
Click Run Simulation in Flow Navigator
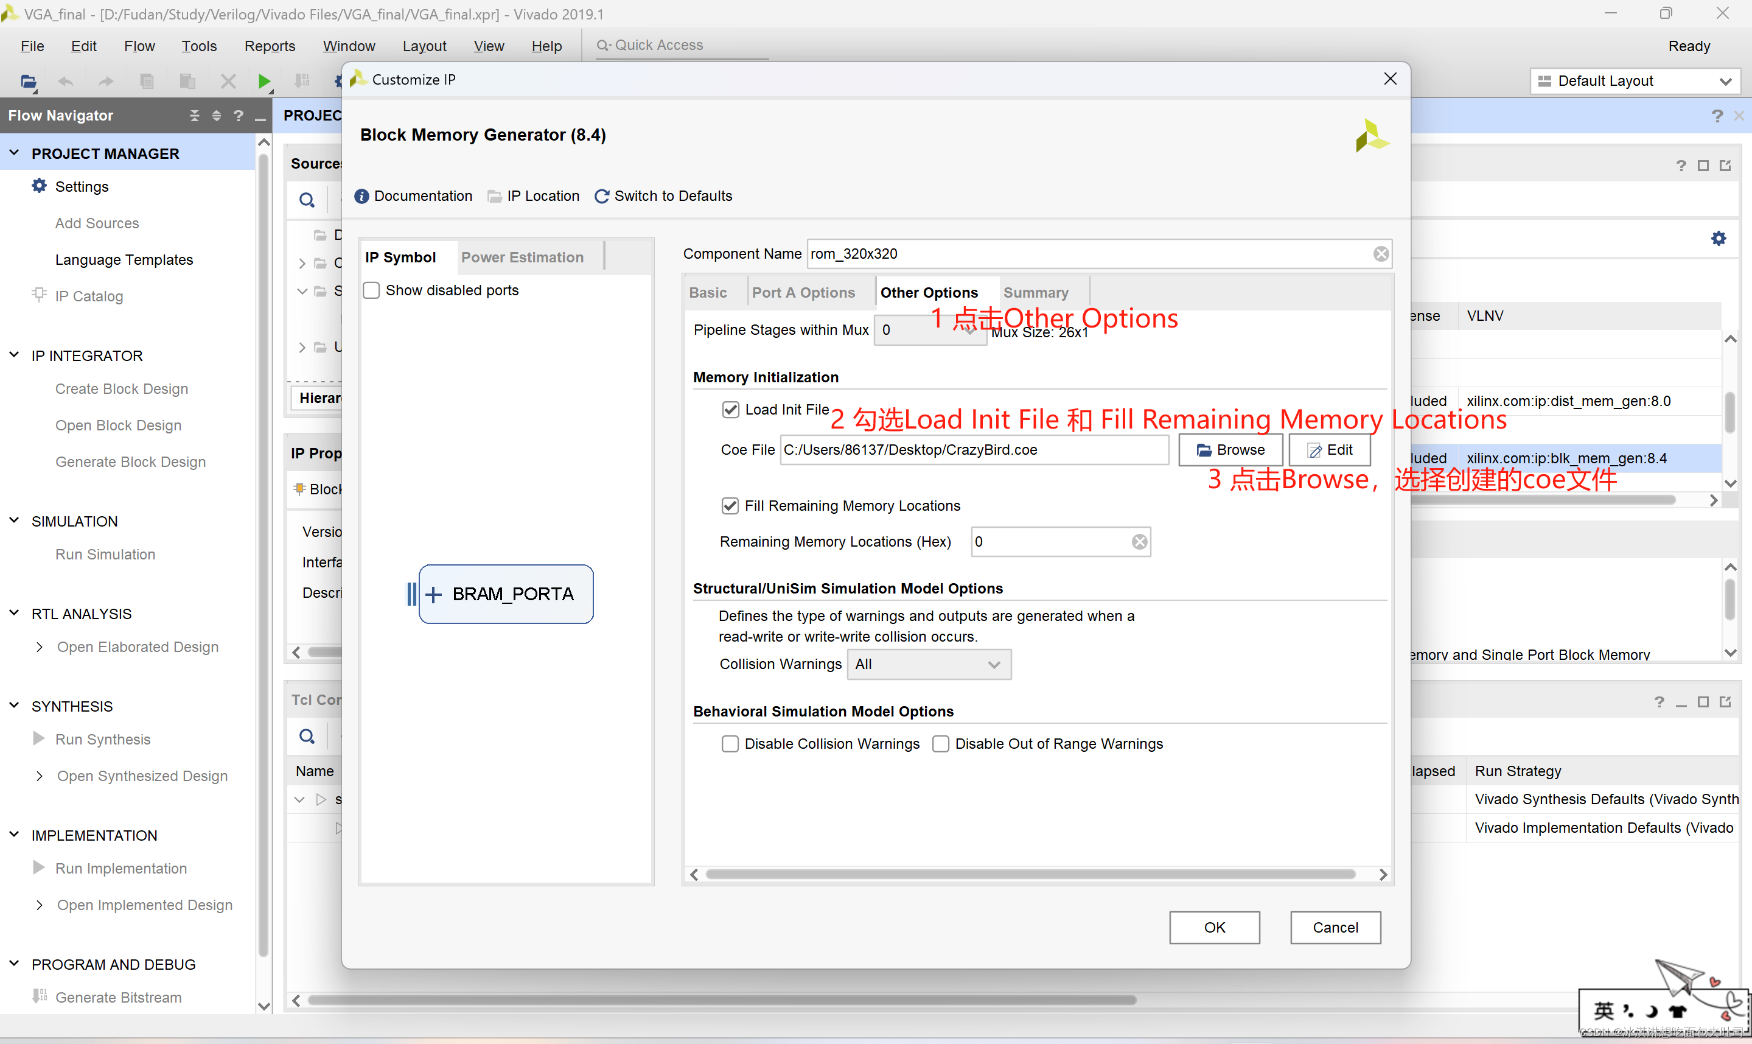click(105, 555)
